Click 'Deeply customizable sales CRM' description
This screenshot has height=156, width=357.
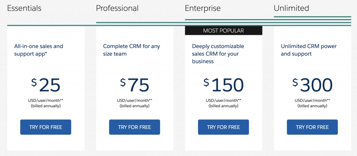point(218,54)
